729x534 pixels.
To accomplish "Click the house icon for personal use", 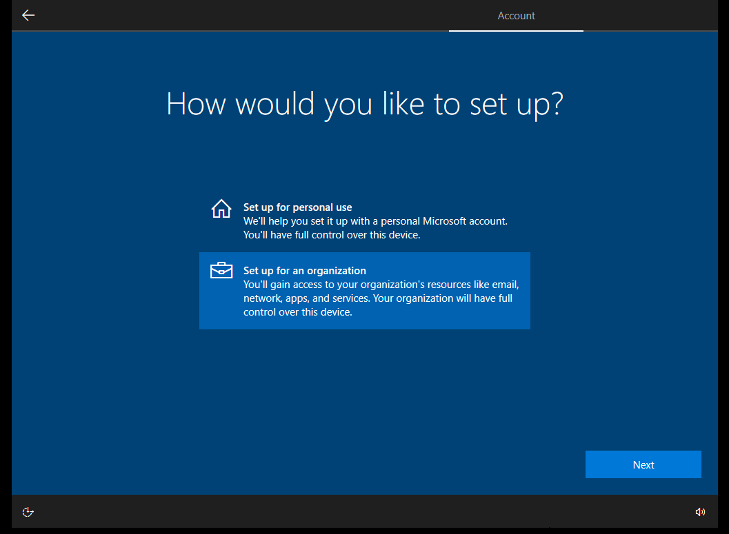I will coord(221,209).
